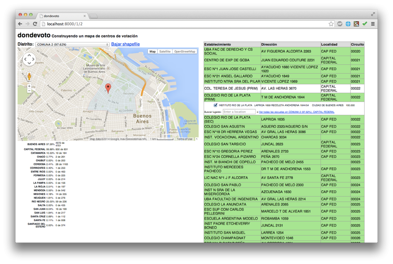Click the Establecimiento column header
Image resolution: width=393 pixels, height=264 pixels.
(x=232, y=45)
